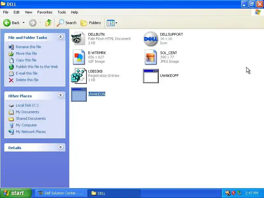Open the Search toolbar button
Image resolution: width=264 pixels, height=198 pixels.
click(x=67, y=23)
